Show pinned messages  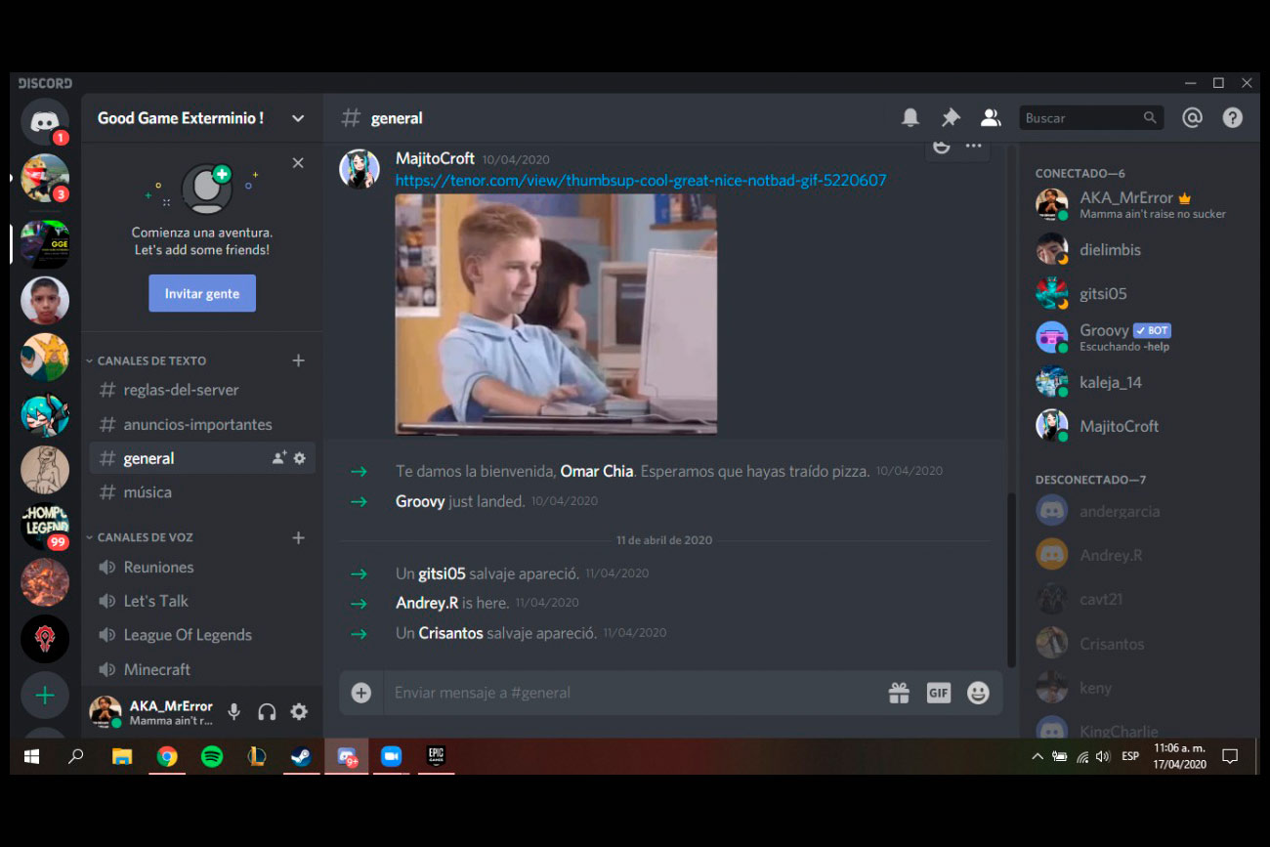pos(951,118)
